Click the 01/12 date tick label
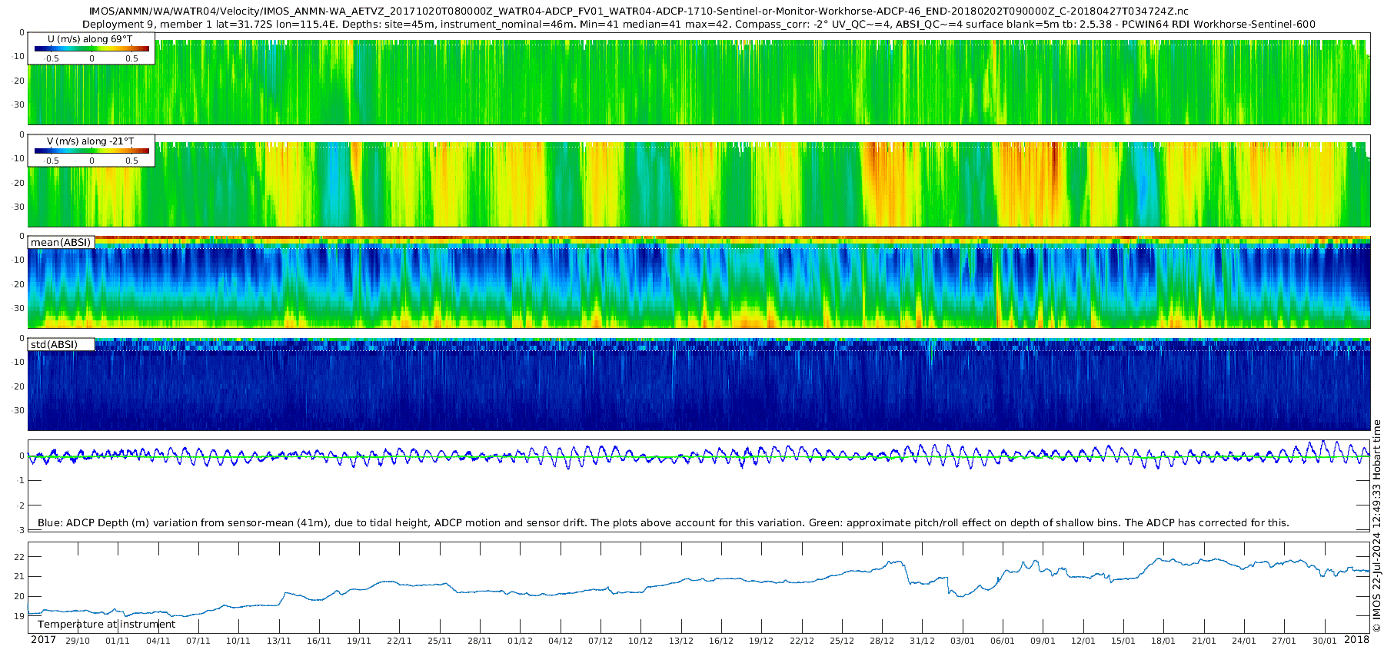Image resolution: width=1384 pixels, height=653 pixels. point(520,641)
